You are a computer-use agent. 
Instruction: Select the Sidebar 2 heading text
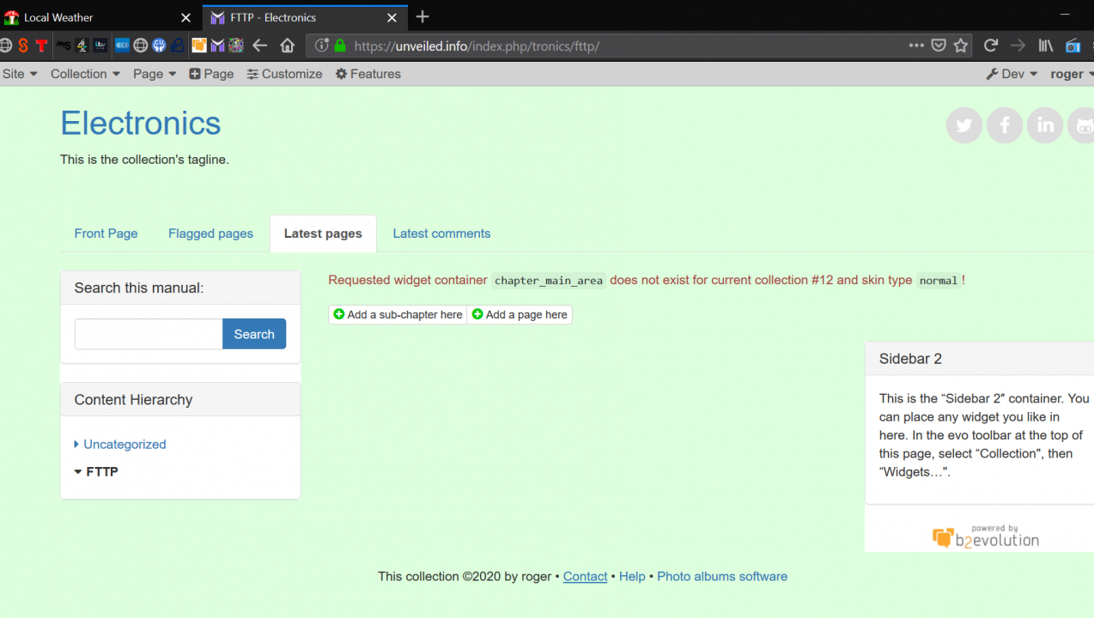tap(910, 359)
